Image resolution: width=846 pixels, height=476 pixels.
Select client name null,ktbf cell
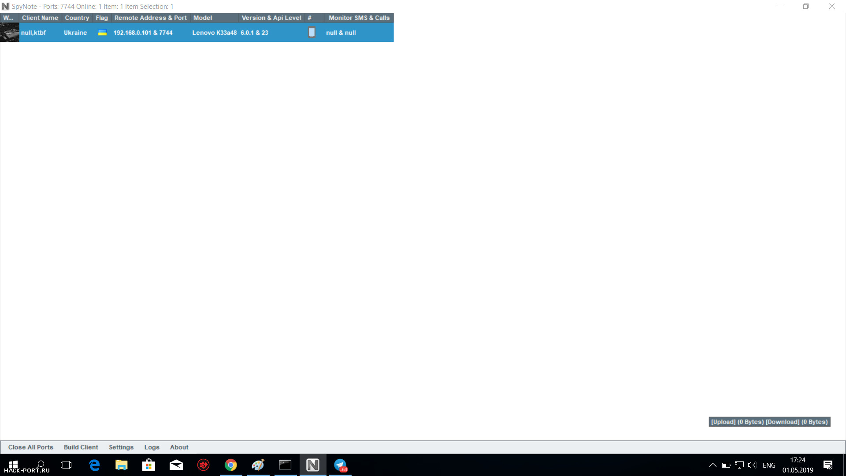(x=33, y=33)
